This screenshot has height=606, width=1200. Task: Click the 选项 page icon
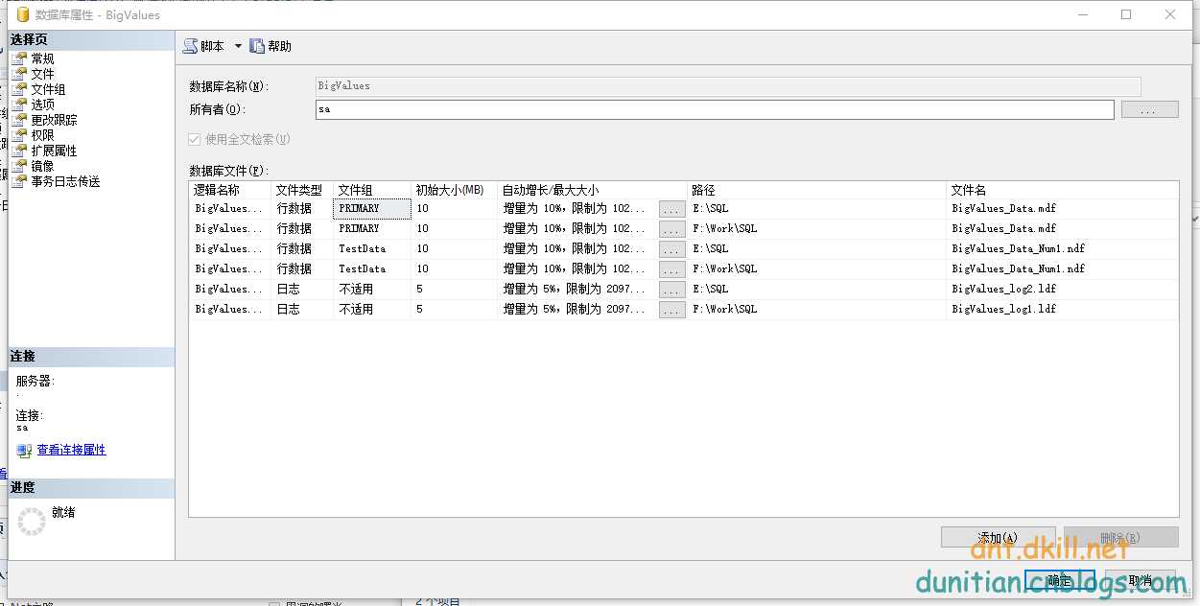click(x=19, y=105)
